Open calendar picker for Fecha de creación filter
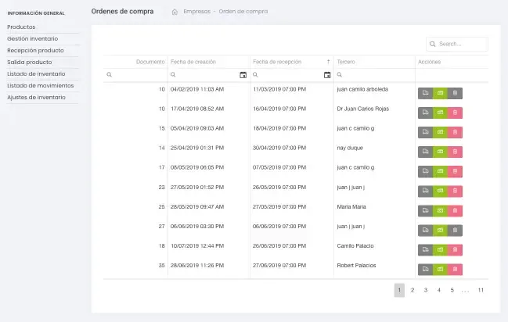 tap(243, 75)
